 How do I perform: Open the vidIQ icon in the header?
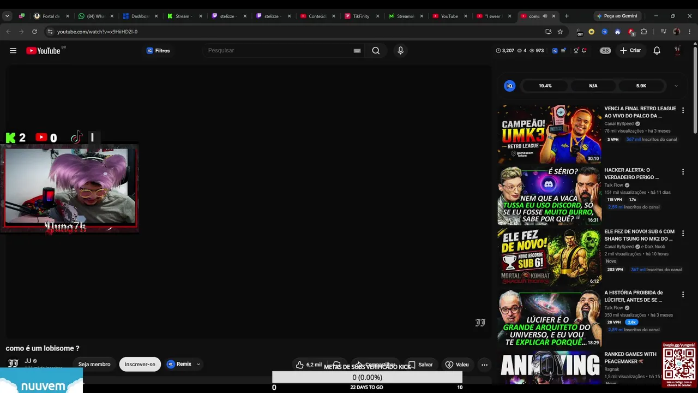point(555,51)
